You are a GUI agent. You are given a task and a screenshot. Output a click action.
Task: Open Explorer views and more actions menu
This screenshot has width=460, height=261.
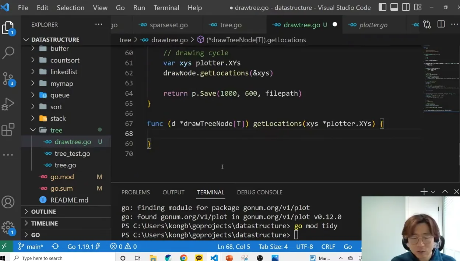coord(99,25)
